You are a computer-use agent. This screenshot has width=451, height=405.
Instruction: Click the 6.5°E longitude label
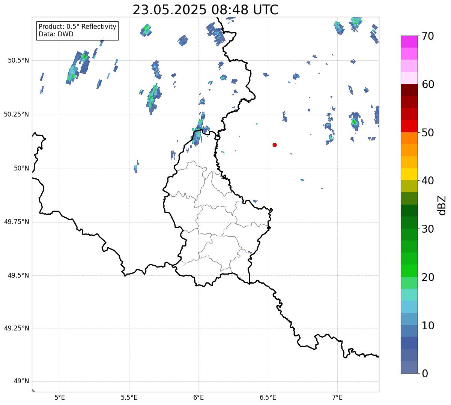pyautogui.click(x=268, y=398)
